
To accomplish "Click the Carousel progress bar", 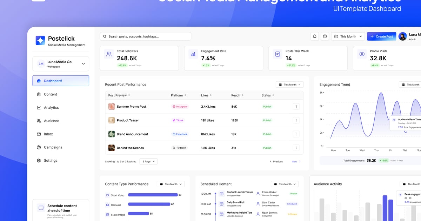I will click(x=149, y=204).
